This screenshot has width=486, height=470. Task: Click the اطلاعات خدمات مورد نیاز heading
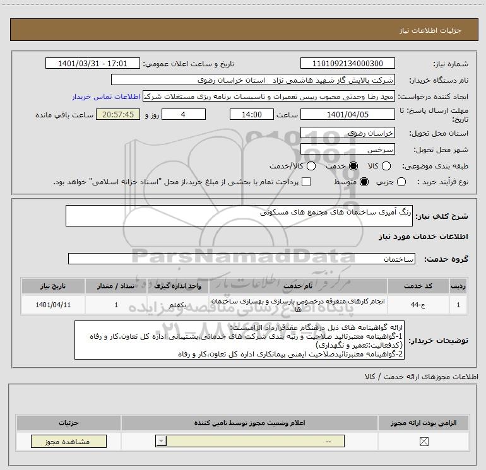pos(424,237)
